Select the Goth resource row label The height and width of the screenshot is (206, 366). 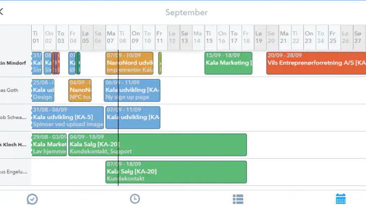9,90
